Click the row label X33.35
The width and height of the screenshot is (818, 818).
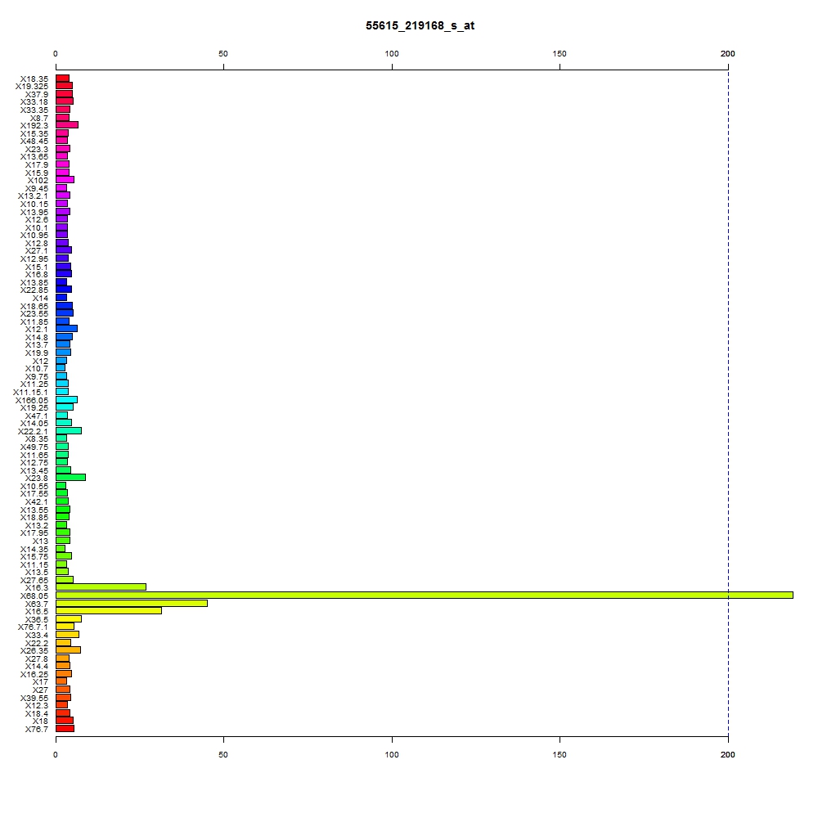[34, 110]
